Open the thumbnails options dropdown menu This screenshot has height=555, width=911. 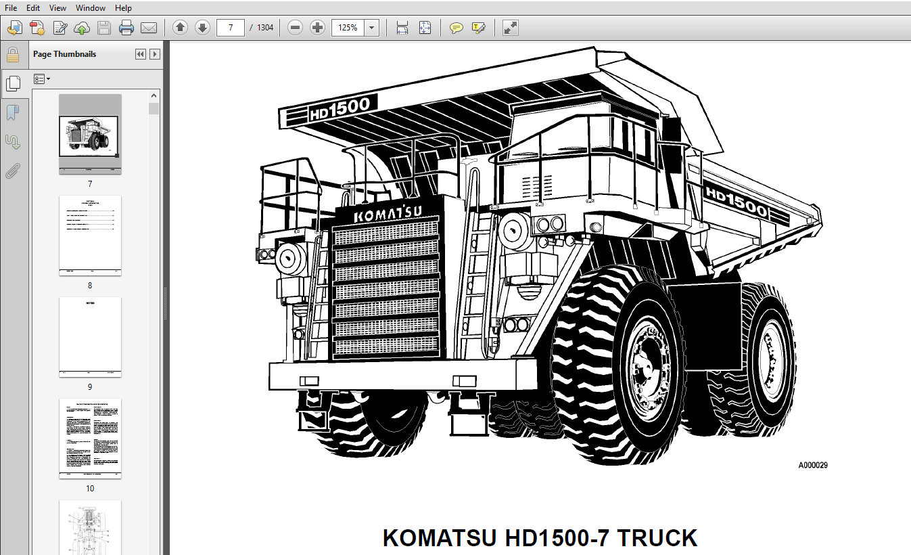click(x=42, y=79)
